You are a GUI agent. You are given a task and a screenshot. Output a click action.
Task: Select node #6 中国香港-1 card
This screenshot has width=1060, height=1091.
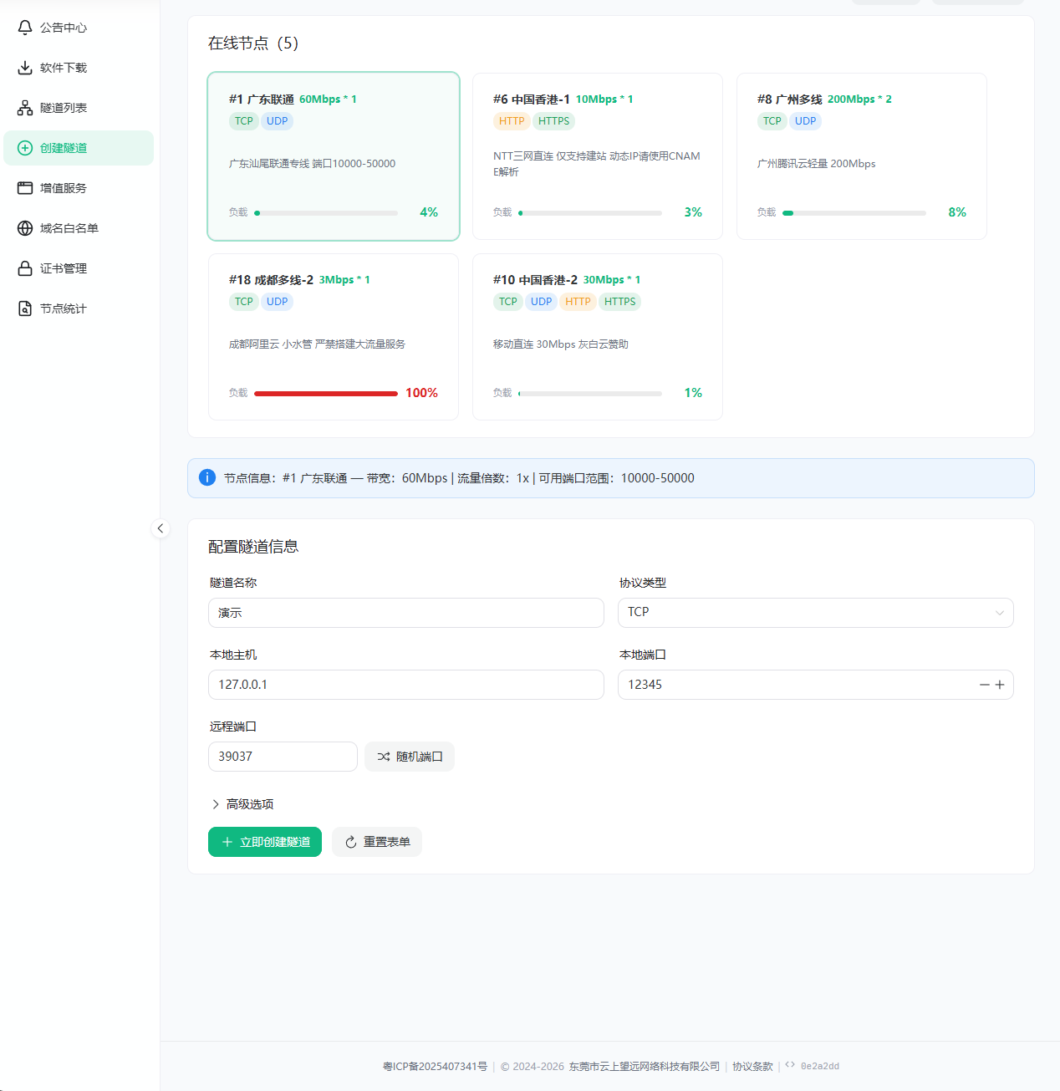coord(598,156)
